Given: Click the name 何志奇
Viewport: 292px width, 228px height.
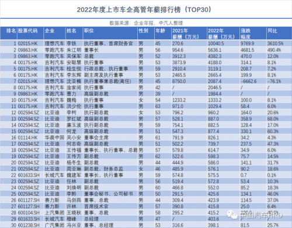Looking at the screenshot, I should click(x=74, y=144).
